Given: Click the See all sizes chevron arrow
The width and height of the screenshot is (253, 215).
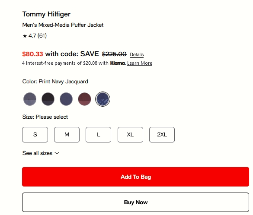Looking at the screenshot, I should [57, 153].
